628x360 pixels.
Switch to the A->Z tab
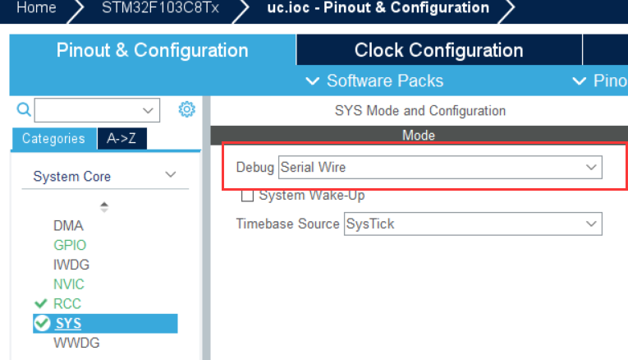(121, 139)
